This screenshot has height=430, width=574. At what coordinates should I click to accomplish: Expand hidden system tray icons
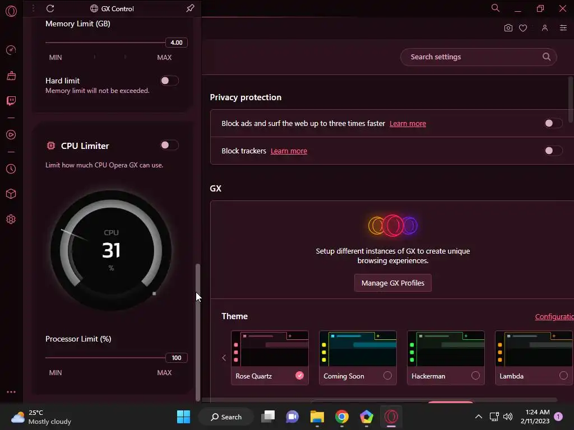pyautogui.click(x=479, y=417)
